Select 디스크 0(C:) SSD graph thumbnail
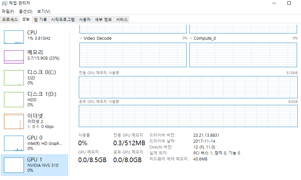Image resolution: width=301 pixels, height=180 pixels. 14,78
